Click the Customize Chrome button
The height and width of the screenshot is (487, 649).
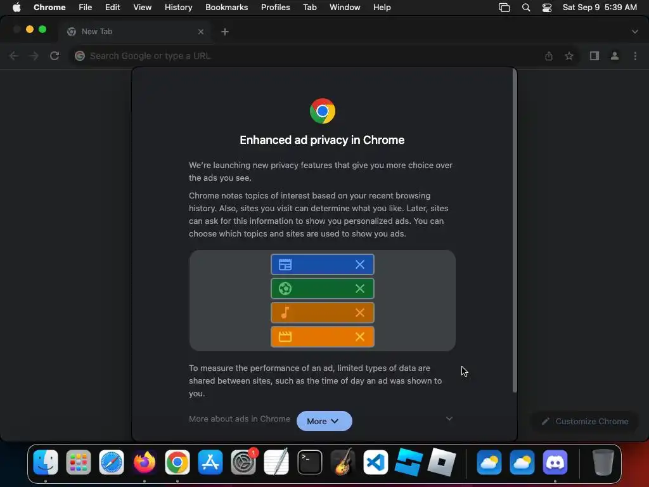[585, 421]
